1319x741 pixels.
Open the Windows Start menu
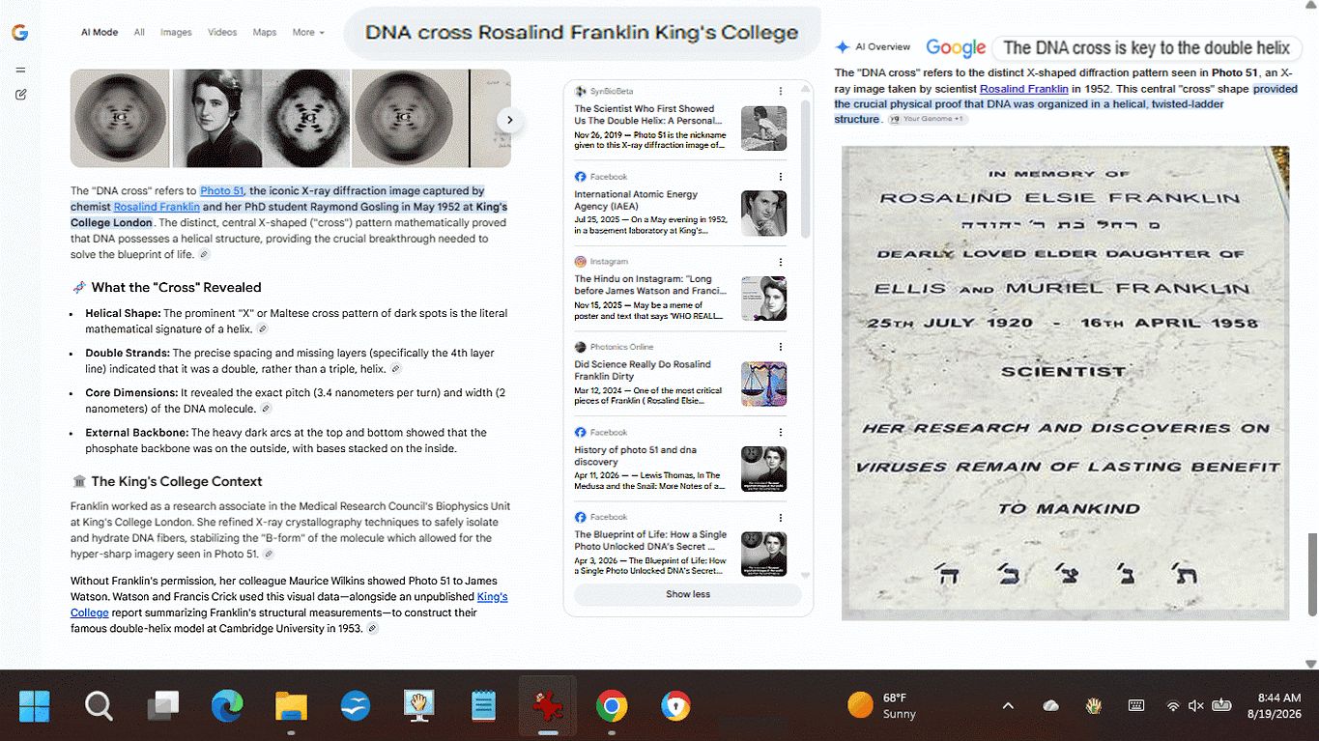[34, 706]
